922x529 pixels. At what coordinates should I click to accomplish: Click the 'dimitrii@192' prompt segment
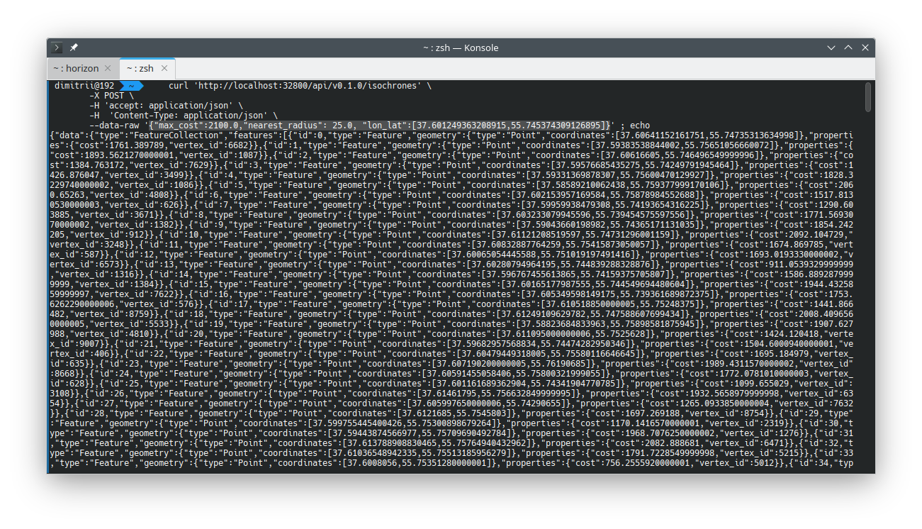click(84, 85)
